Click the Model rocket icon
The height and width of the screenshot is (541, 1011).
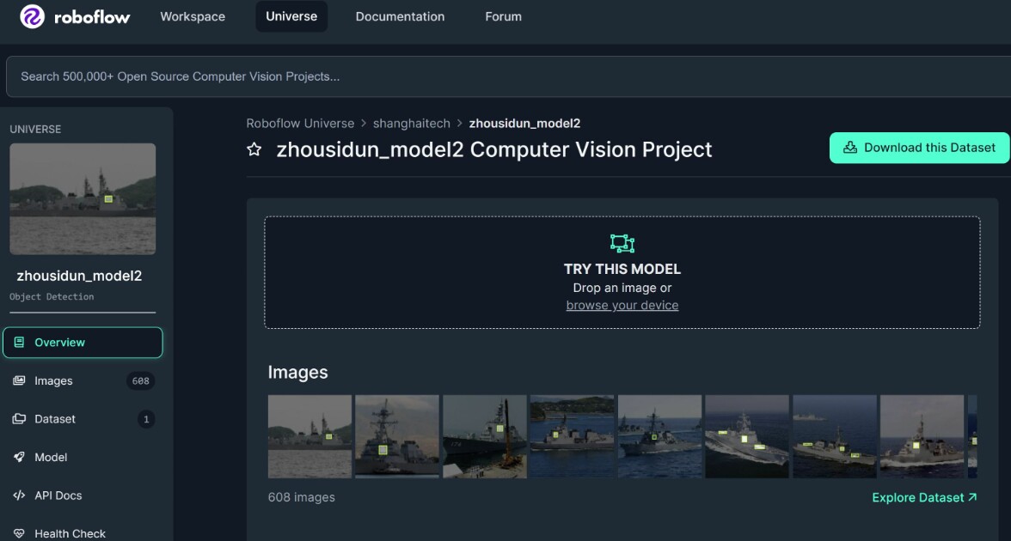pos(19,457)
